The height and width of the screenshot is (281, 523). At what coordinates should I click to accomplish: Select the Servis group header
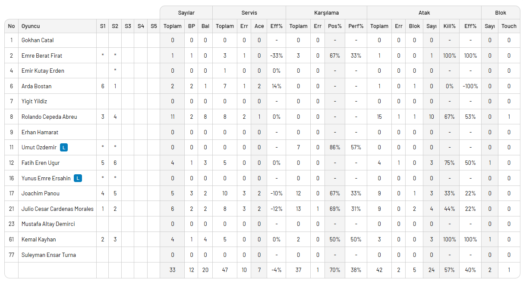(x=249, y=12)
